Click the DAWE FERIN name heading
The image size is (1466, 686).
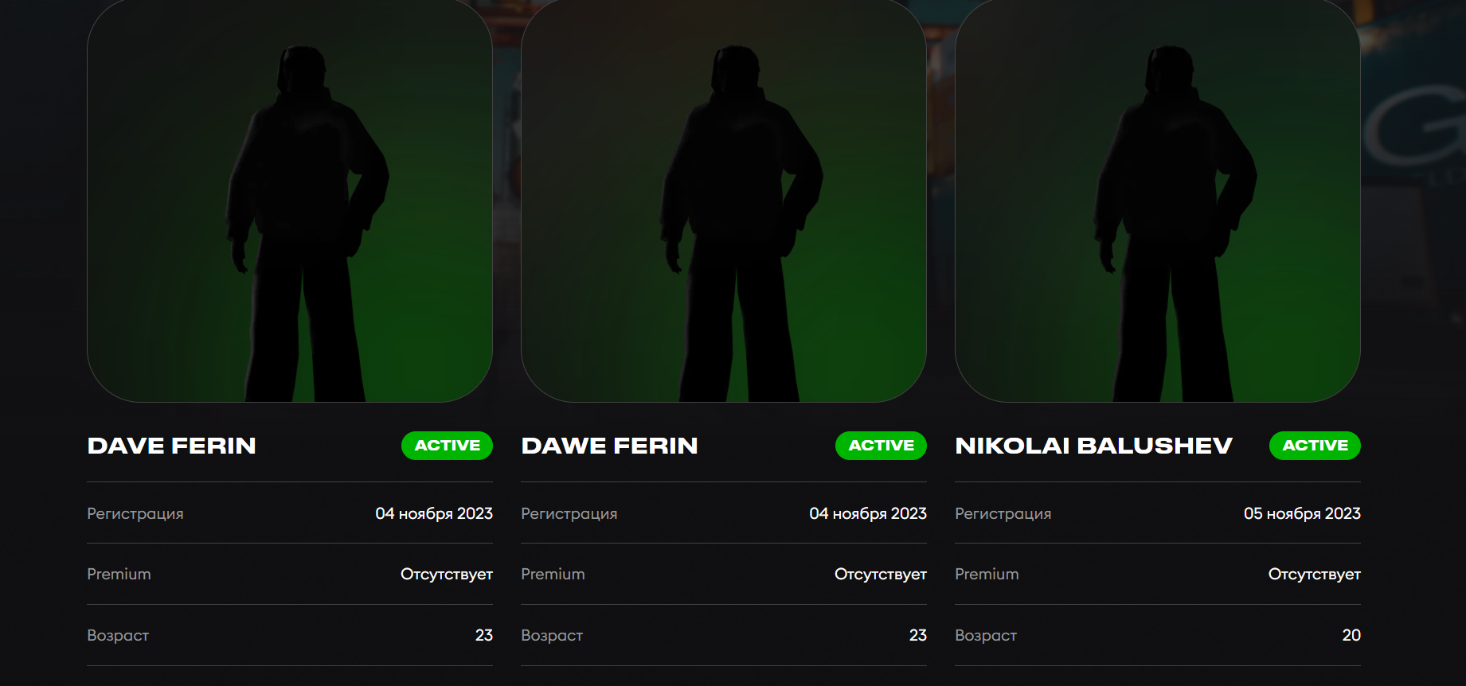click(x=610, y=446)
